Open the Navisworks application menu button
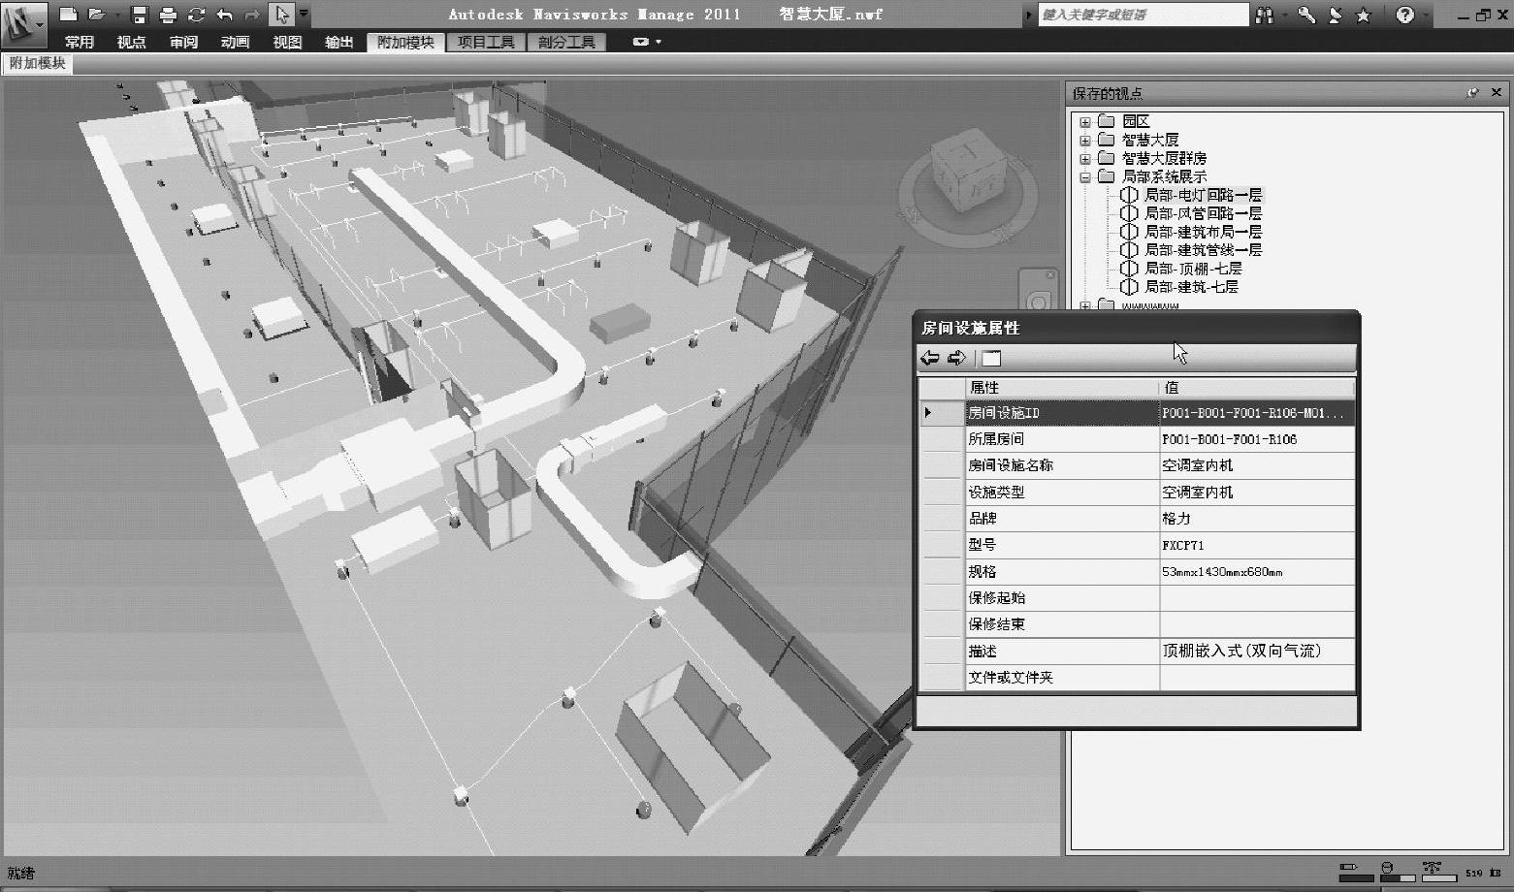 tap(23, 23)
